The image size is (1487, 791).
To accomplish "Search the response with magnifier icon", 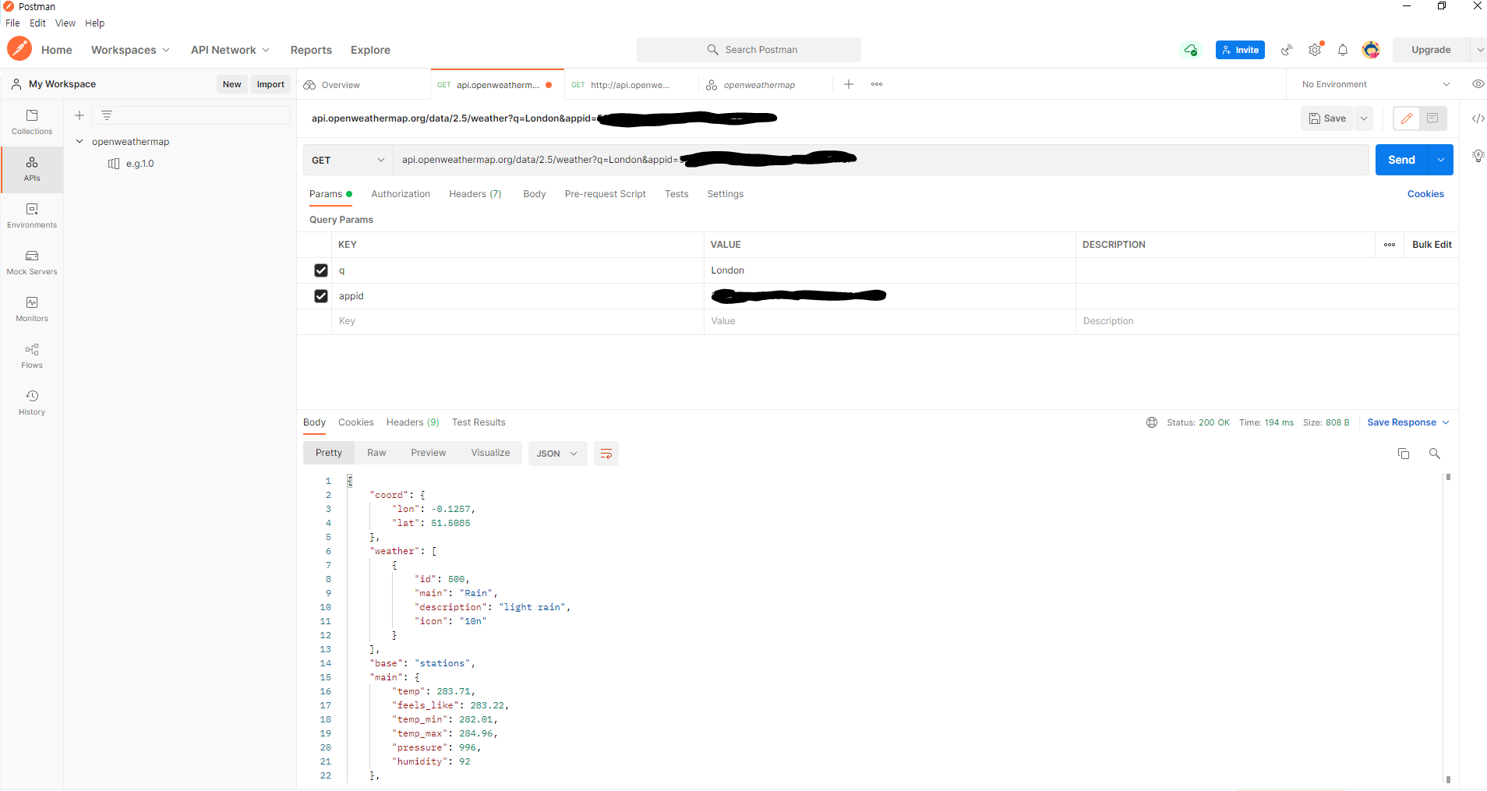I will point(1435,454).
